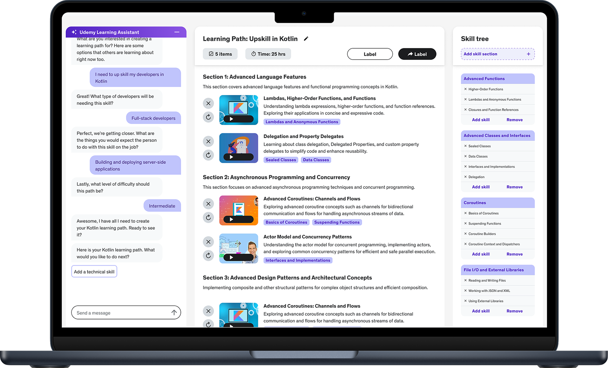Delete Interfaces and Implementations skill tree entry
This screenshot has width=608, height=368.
click(x=465, y=167)
